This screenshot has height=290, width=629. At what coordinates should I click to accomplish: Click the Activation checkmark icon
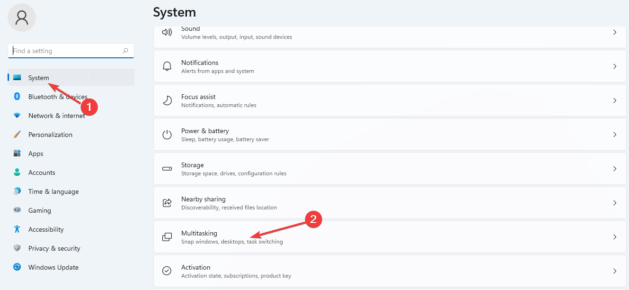(x=167, y=271)
